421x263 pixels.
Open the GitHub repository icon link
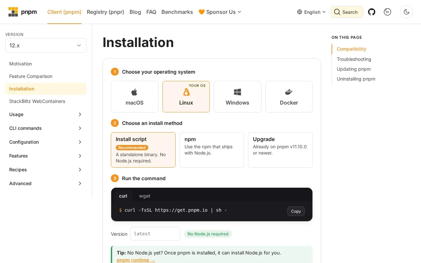[372, 12]
